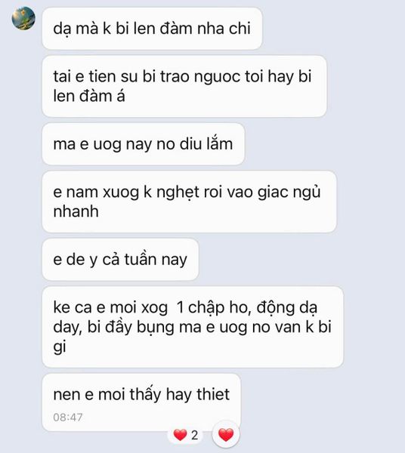
Task: Tap the red heart react button
Action: pos(226,435)
